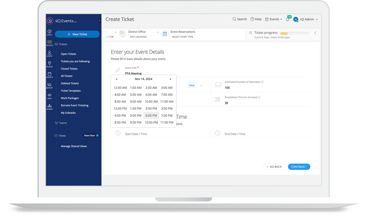Switch to Tickets you are following
Screen dimensions: 367x217
[x=75, y=61]
